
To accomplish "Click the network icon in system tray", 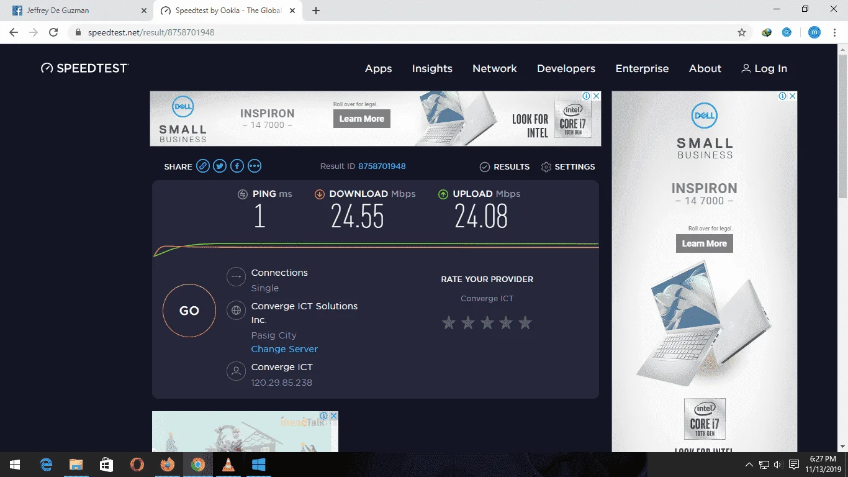I will point(764,465).
